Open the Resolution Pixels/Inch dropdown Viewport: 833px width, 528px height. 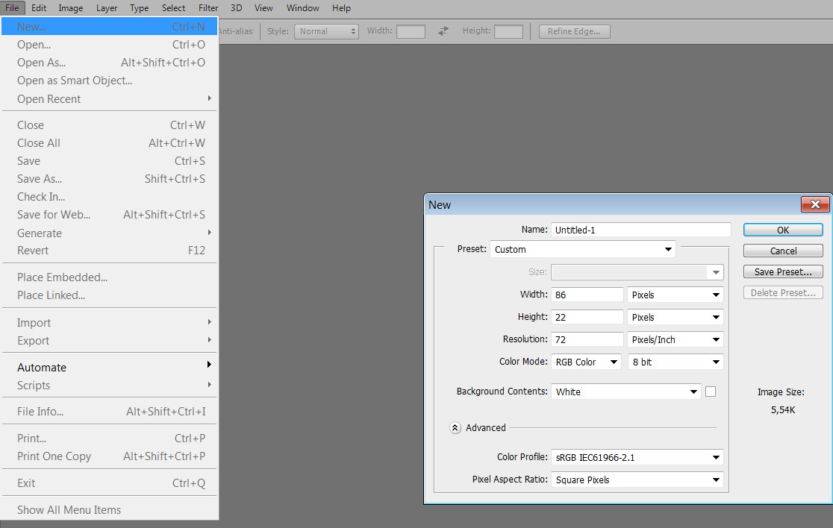(x=676, y=339)
